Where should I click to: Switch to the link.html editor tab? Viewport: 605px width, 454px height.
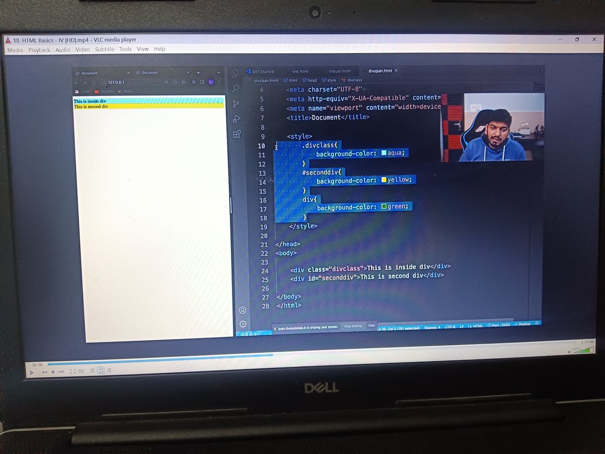pyautogui.click(x=300, y=72)
